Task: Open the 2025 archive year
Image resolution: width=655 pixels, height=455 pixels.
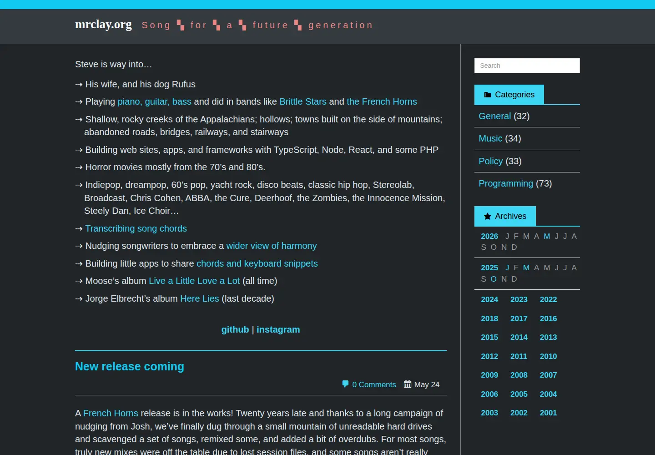Action: coord(489,268)
